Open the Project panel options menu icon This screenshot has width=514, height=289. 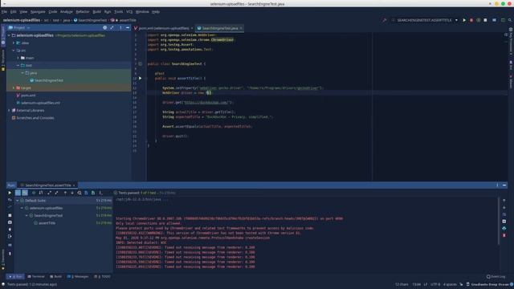tap(120, 28)
